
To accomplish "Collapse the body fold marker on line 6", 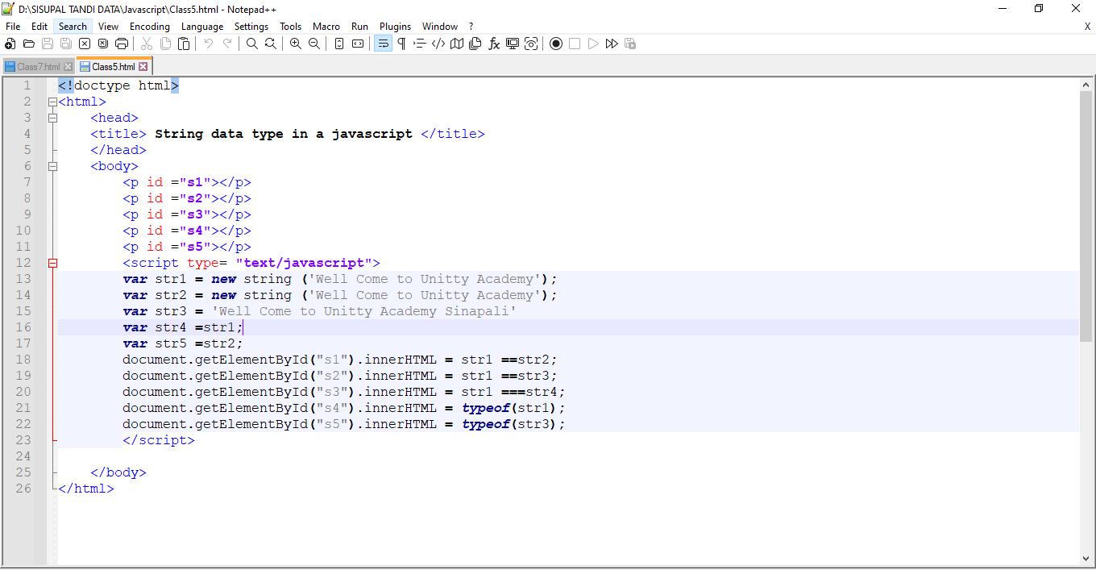I will [53, 166].
